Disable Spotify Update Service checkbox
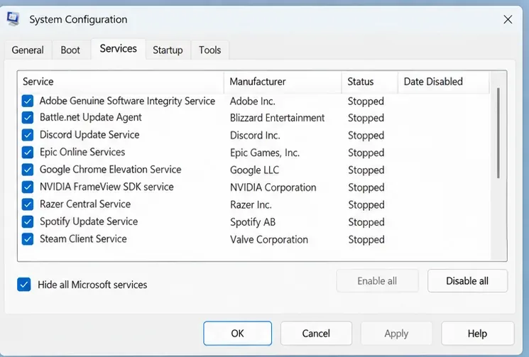The image size is (529, 357). tap(28, 221)
